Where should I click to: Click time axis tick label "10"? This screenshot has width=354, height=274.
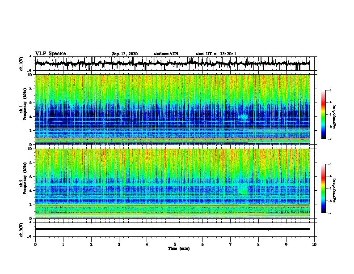pos(314,244)
